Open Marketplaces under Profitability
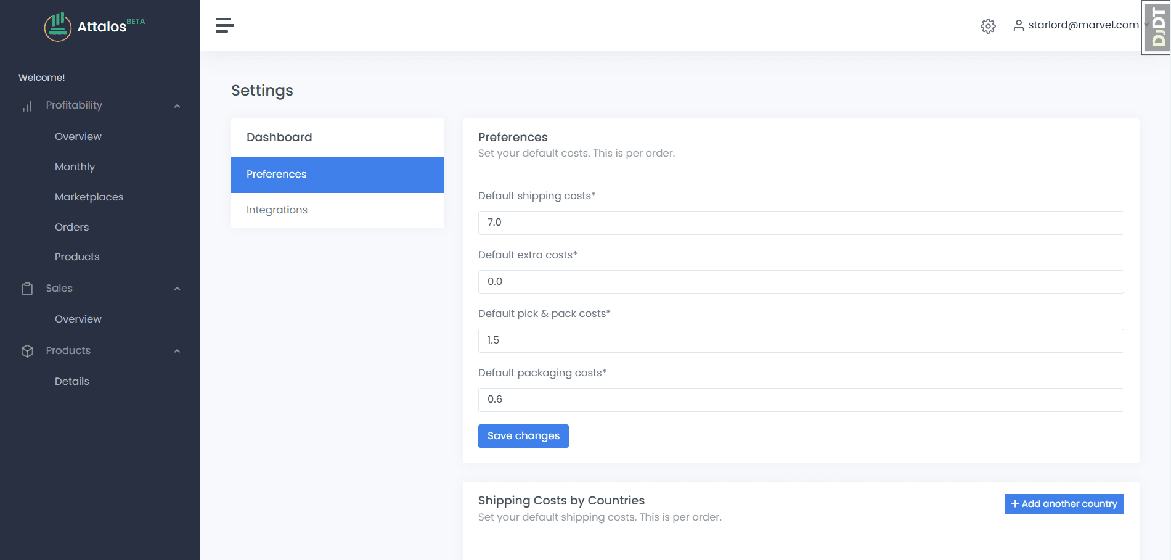Viewport: 1171px width, 560px height. tap(89, 197)
